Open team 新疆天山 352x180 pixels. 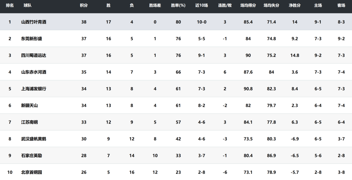pos(29,105)
